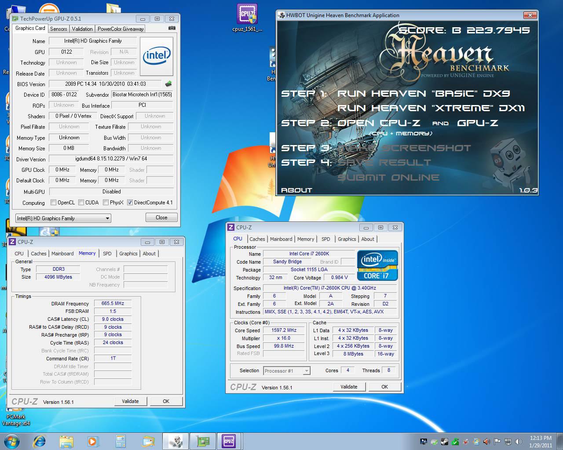Enable the CUDA checkbox
Screen dimensions: 563x450
(x=81, y=203)
